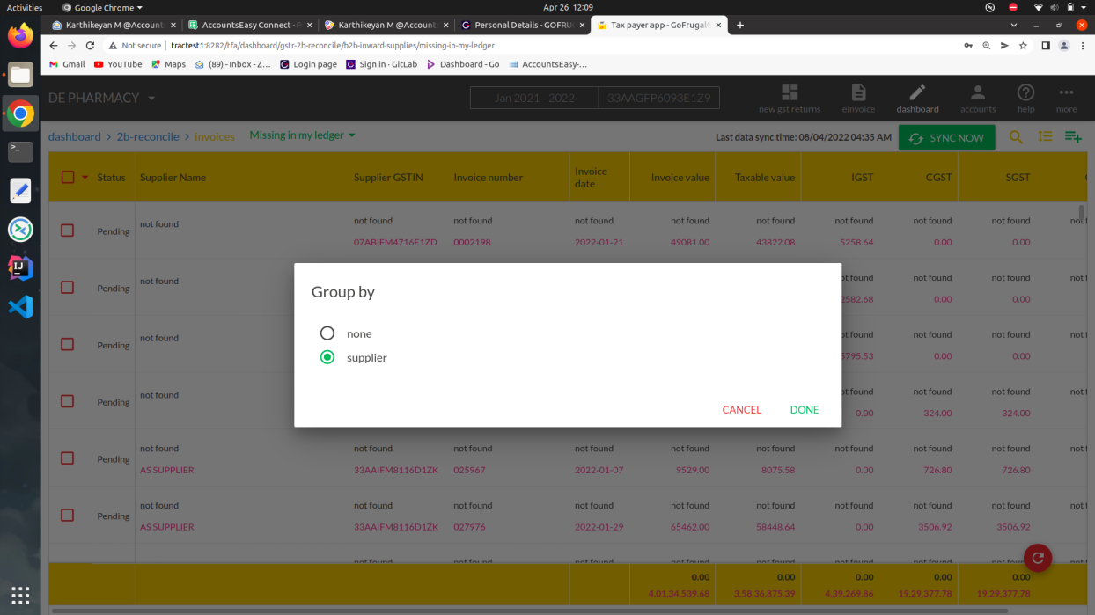1095x615 pixels.
Task: Click the group by list icon
Action: tap(1045, 137)
